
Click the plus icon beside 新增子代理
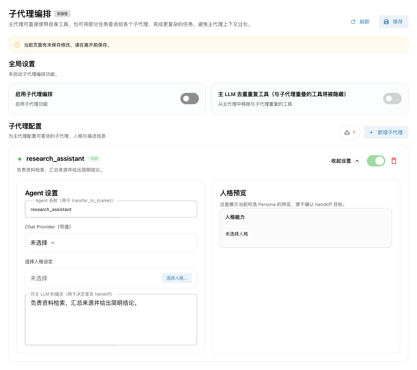pos(371,132)
